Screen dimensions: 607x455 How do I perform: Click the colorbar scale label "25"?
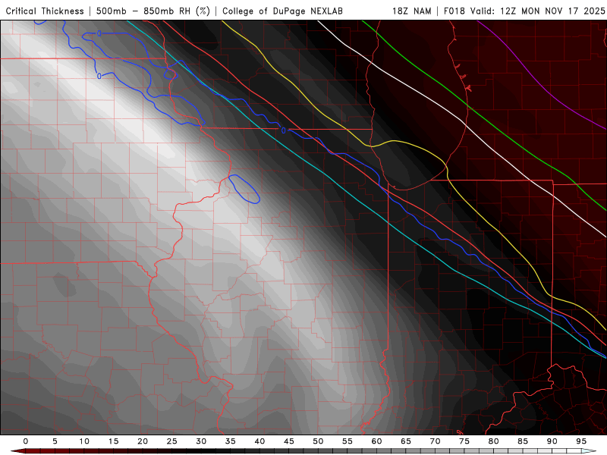[172, 441]
